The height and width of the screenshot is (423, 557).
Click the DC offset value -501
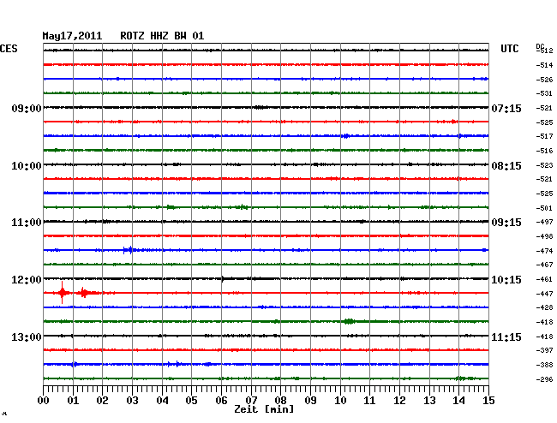[x=544, y=208]
